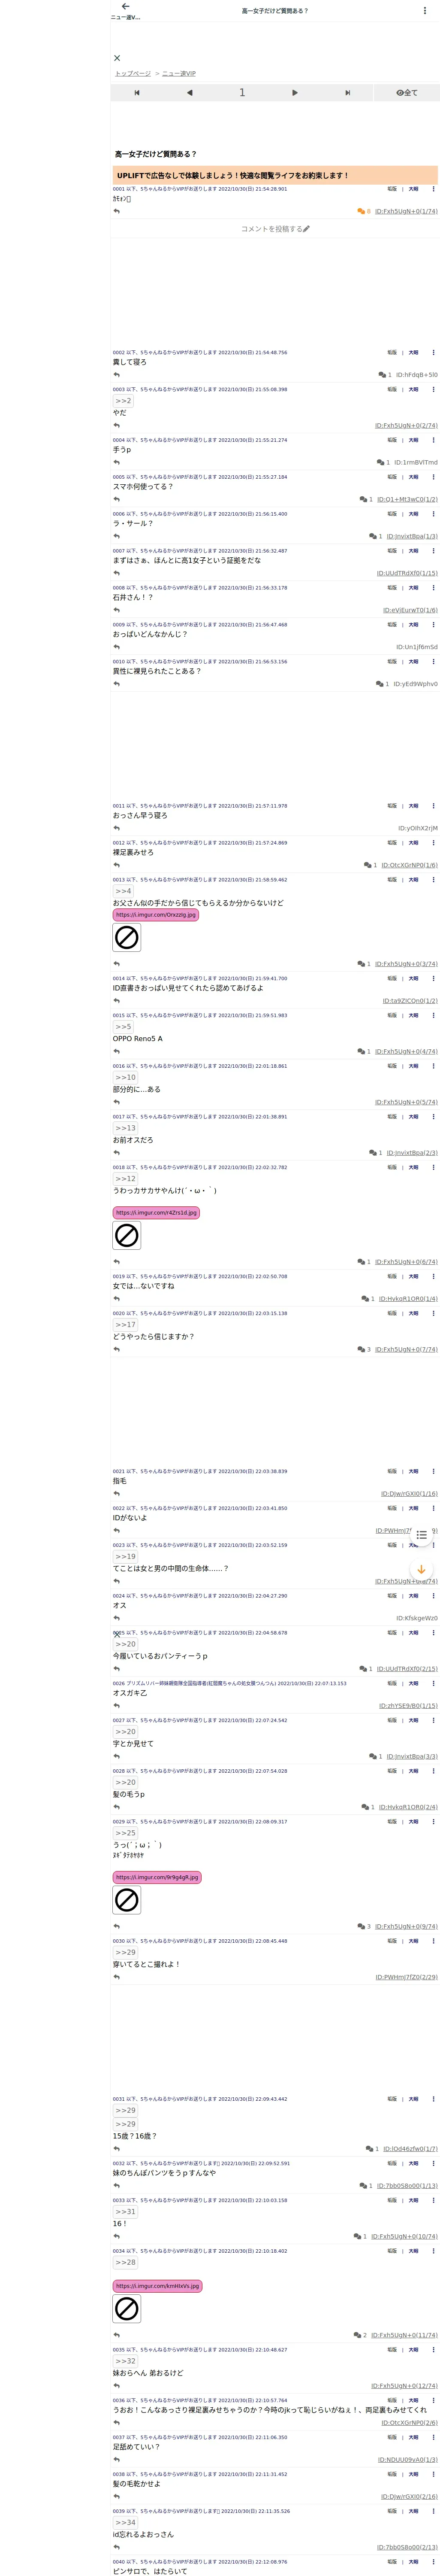440x2576 pixels.
Task: Click 垢版 on post 0026
Action: 392,1684
